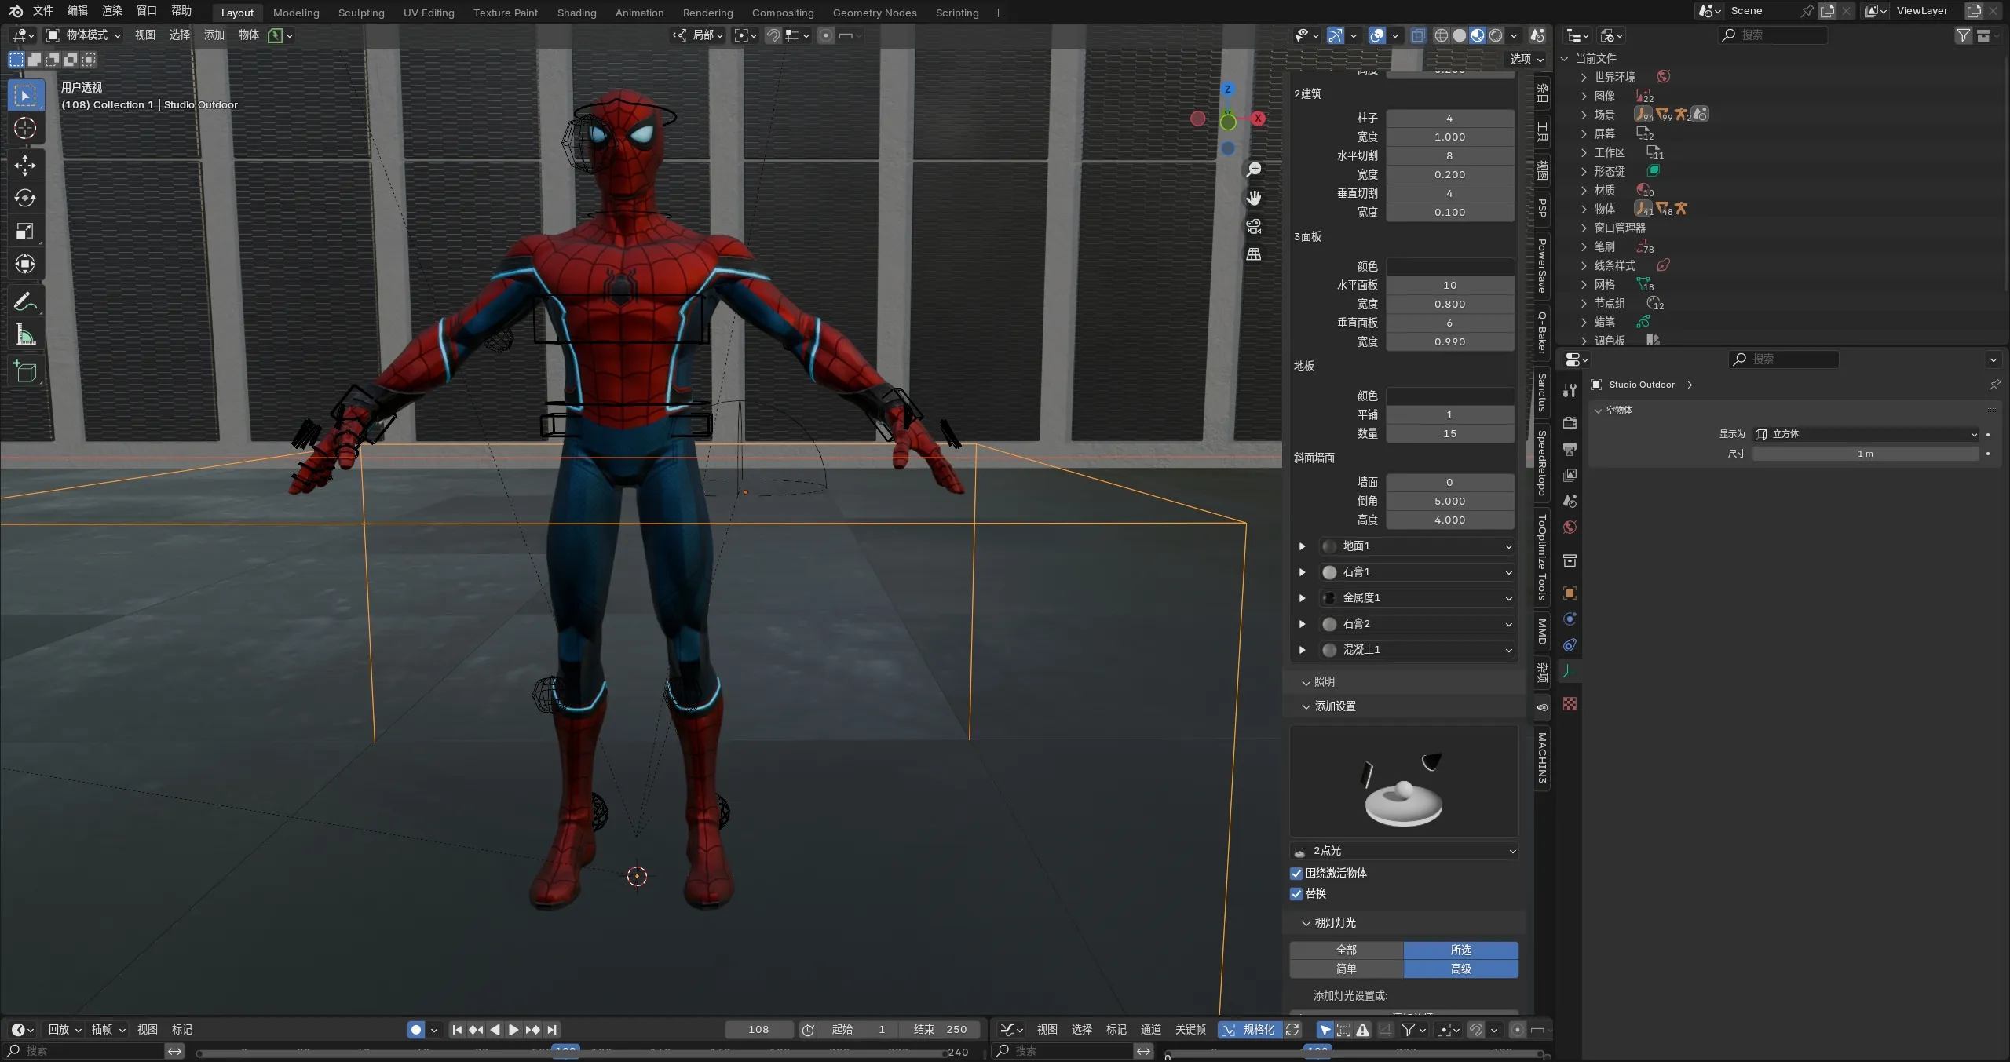Screen dimensions: 2010x1062
Task: Open the Scene properties tab
Action: point(1570,501)
